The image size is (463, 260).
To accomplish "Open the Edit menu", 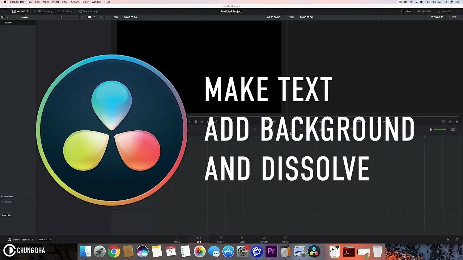I will pos(37,2).
